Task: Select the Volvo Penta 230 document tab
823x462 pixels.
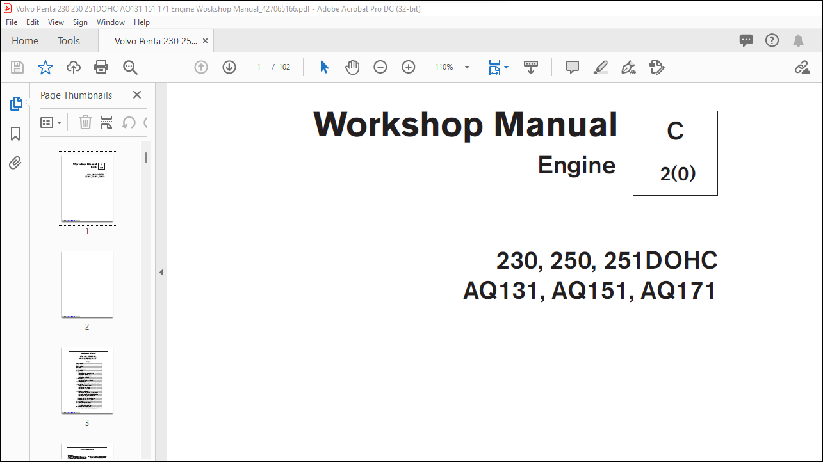Action: 156,41
